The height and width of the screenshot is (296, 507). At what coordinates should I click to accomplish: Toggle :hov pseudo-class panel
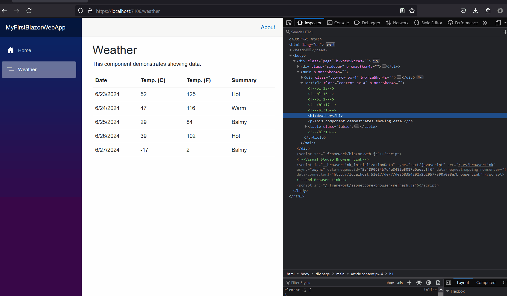390,283
